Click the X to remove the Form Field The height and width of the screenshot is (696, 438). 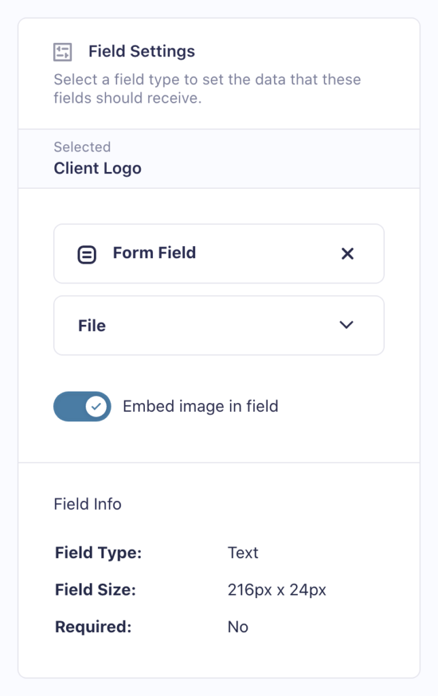[348, 254]
